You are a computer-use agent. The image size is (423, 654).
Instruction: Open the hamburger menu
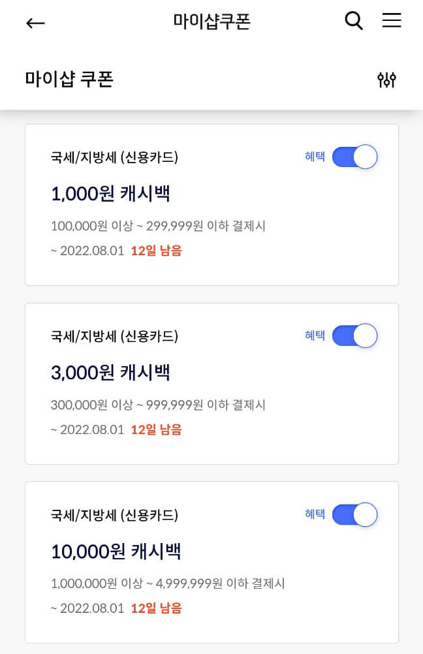[391, 20]
